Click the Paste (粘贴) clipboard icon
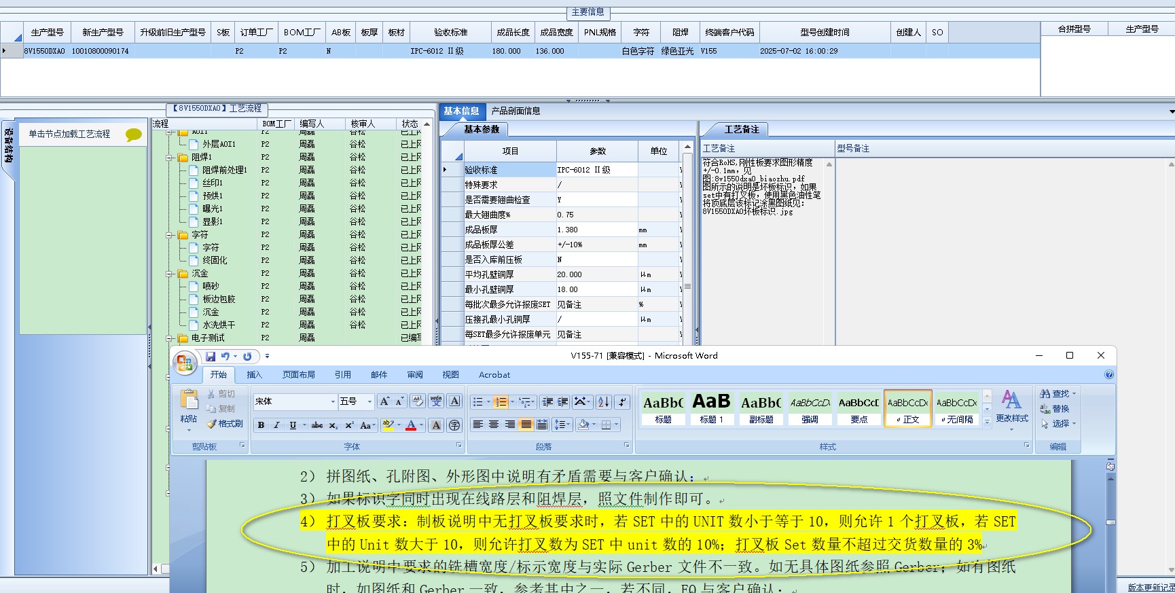The width and height of the screenshot is (1175, 593). (189, 399)
